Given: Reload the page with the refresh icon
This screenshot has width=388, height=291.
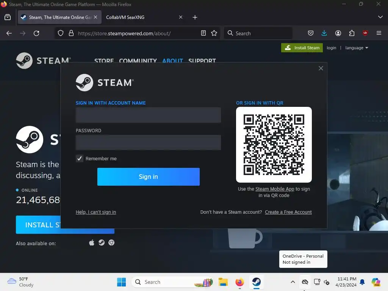Looking at the screenshot, I should click(x=36, y=33).
